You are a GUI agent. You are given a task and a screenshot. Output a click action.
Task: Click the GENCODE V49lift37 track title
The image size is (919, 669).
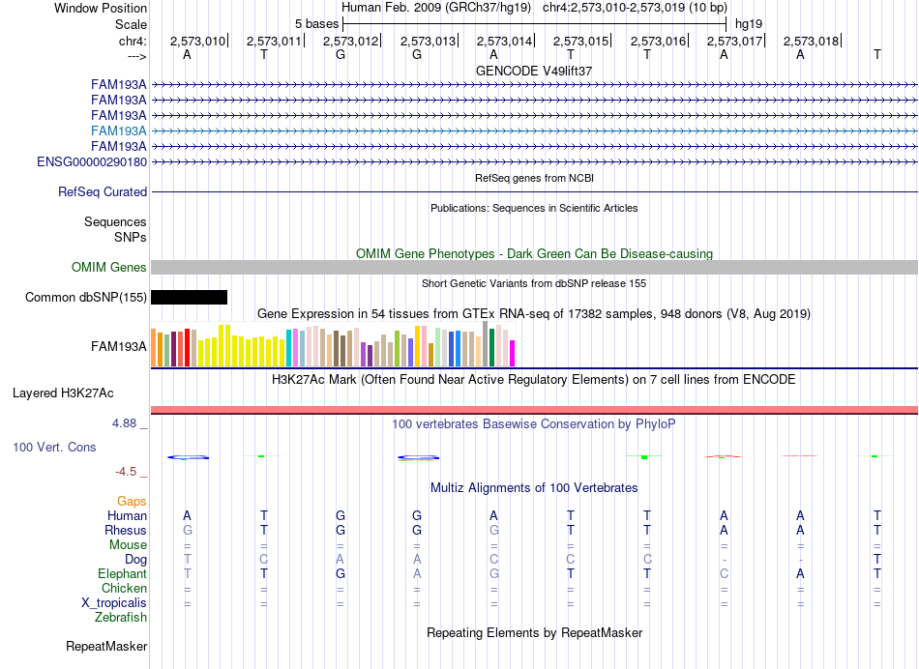(534, 71)
